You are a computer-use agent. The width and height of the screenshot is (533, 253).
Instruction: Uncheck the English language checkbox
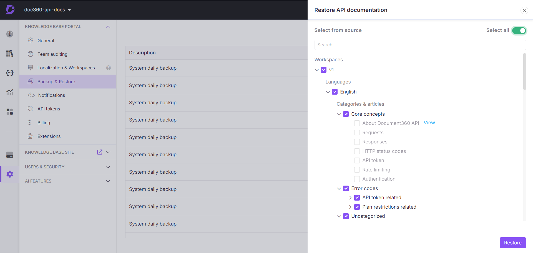(335, 92)
